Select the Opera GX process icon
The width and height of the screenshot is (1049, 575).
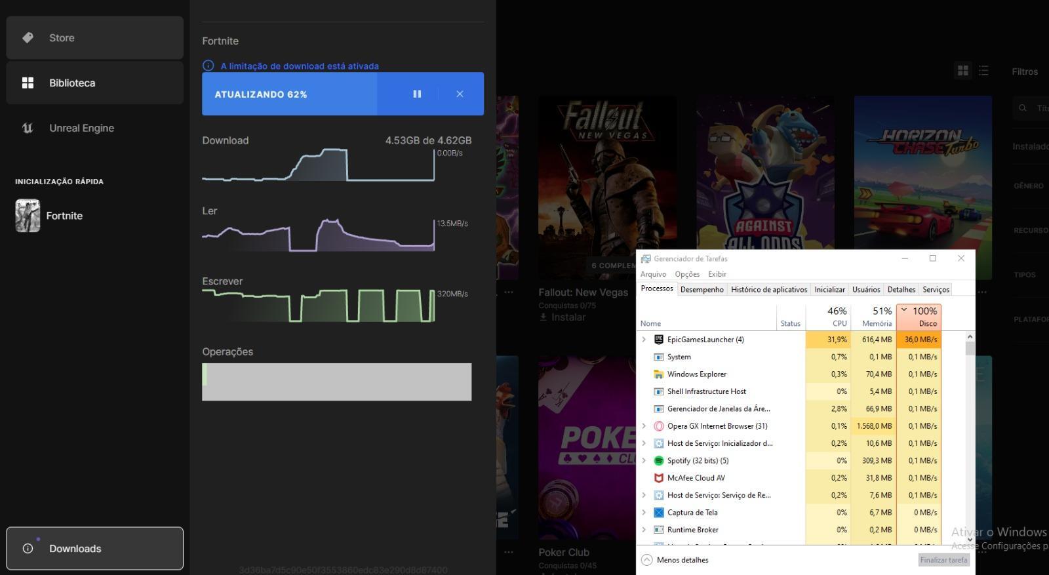(659, 426)
